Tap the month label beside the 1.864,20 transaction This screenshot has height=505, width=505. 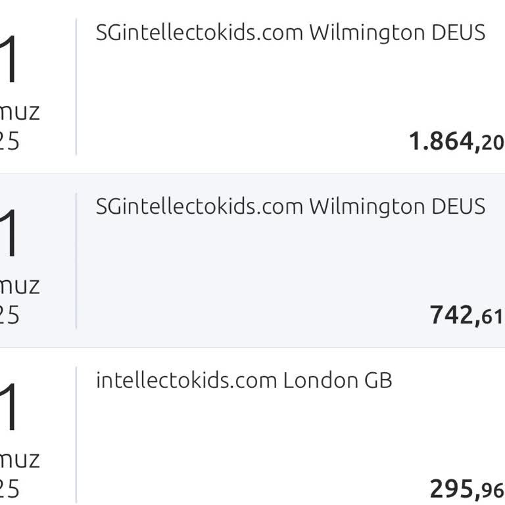point(20,112)
